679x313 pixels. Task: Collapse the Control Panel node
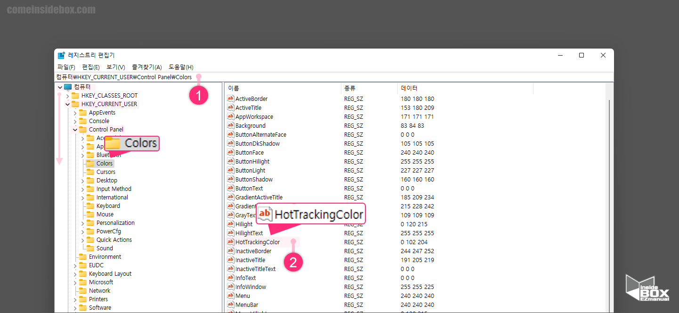[75, 129]
